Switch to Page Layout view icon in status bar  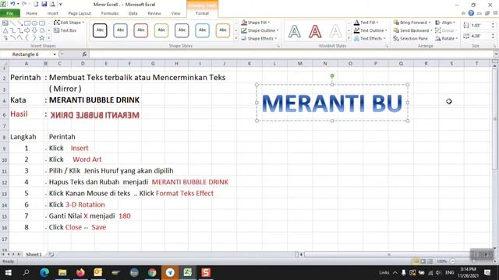click(423, 261)
